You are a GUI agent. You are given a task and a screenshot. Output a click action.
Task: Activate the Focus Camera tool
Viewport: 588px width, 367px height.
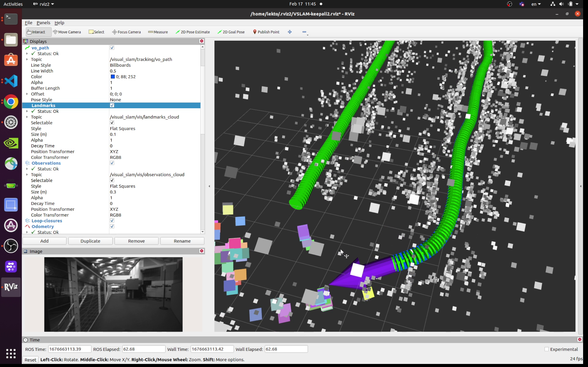126,32
